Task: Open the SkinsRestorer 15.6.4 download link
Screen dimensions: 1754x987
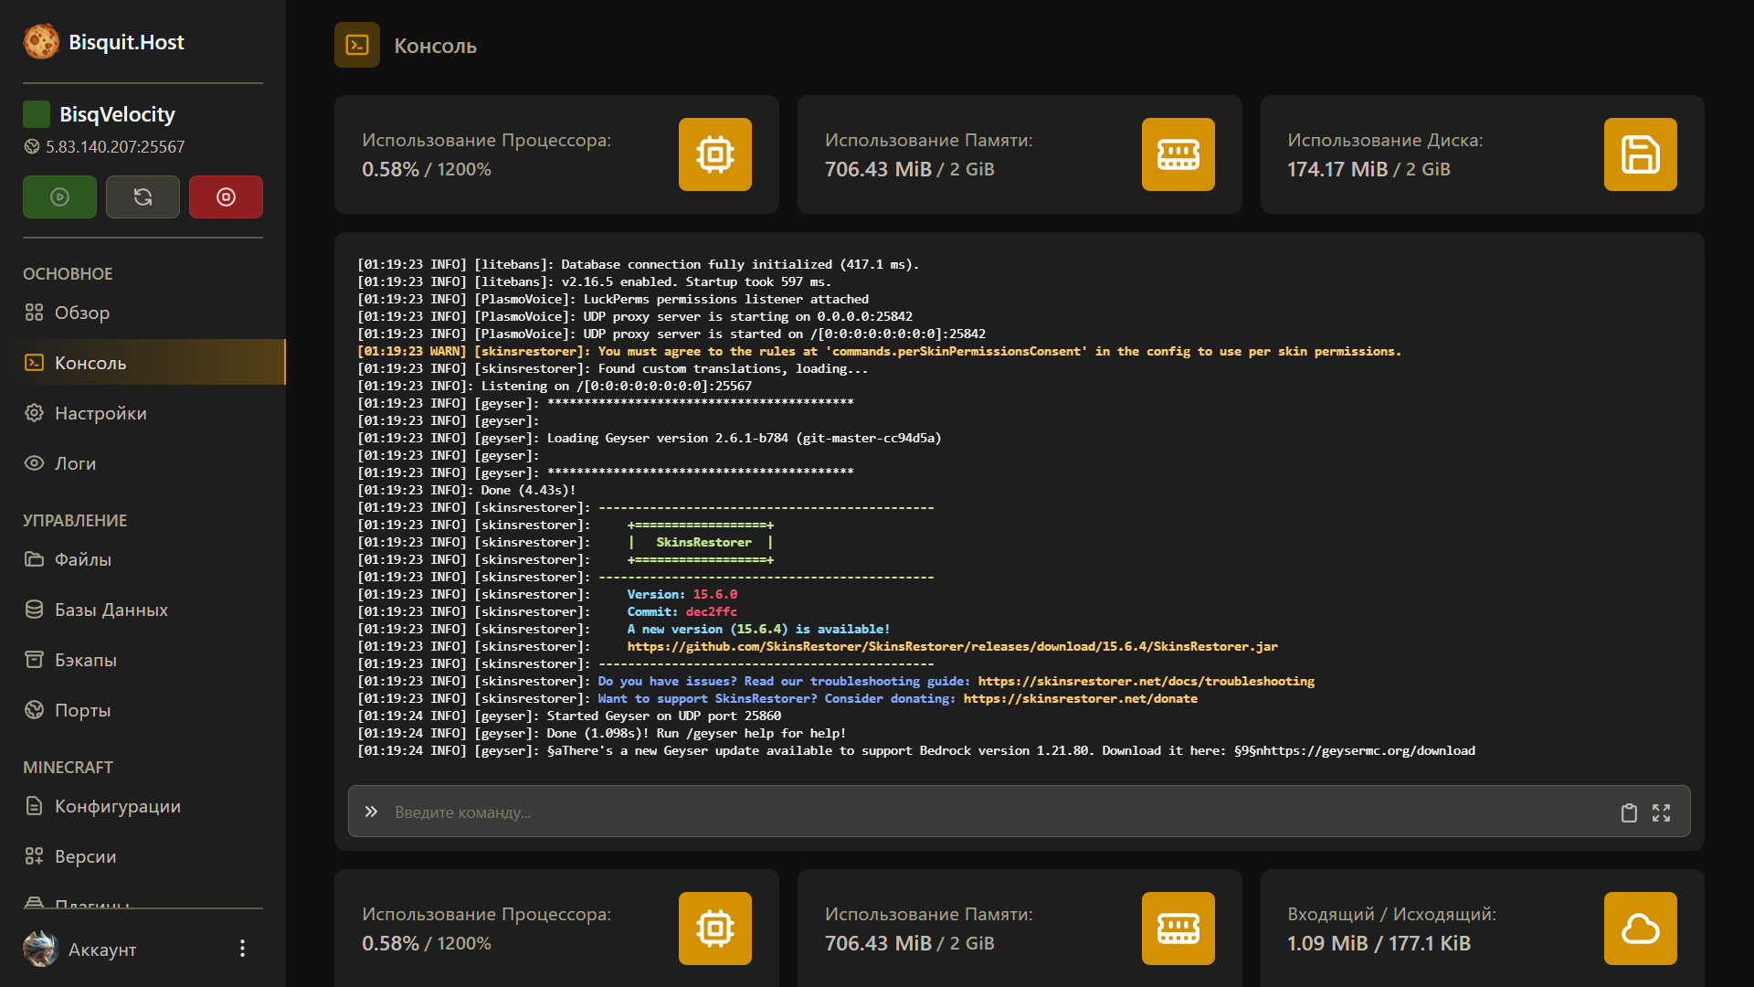Action: click(952, 646)
